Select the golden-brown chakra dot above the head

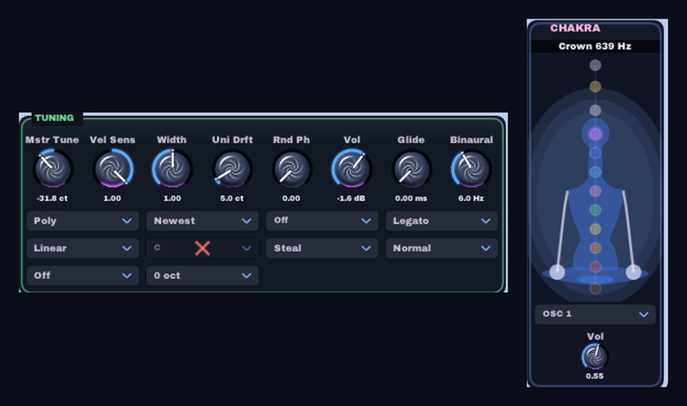click(595, 86)
